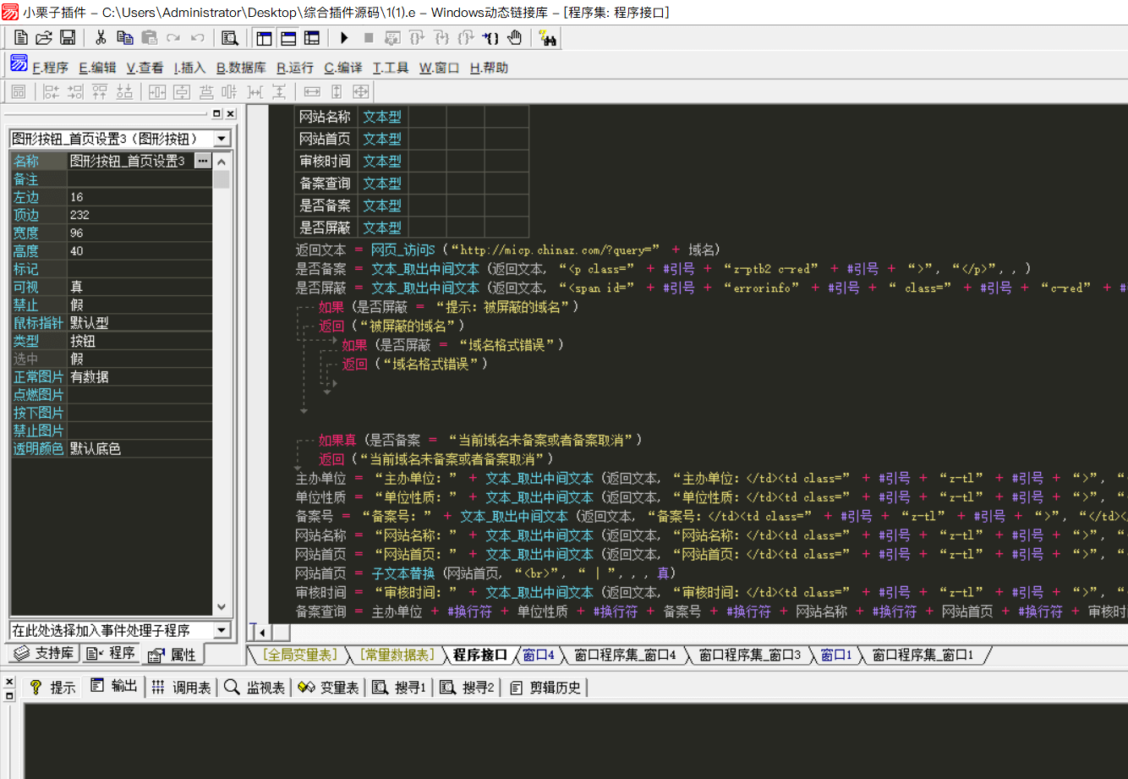Open the 监视表 output tab
The height and width of the screenshot is (779, 1128).
point(255,688)
